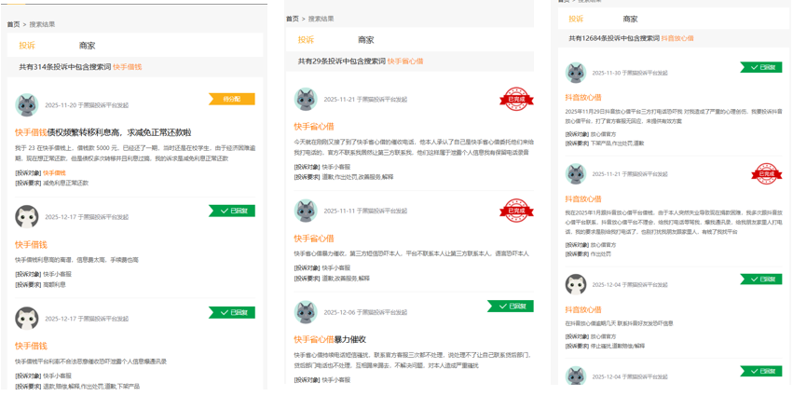Click the red 已完成 stamp on the 快手省心借 2025-11-21 complaint
The height and width of the screenshot is (396, 793).
pyautogui.click(x=516, y=99)
